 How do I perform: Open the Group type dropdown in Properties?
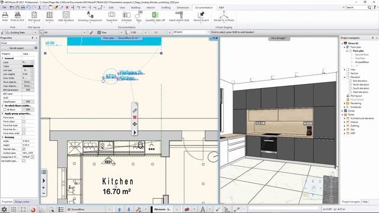[19, 43]
